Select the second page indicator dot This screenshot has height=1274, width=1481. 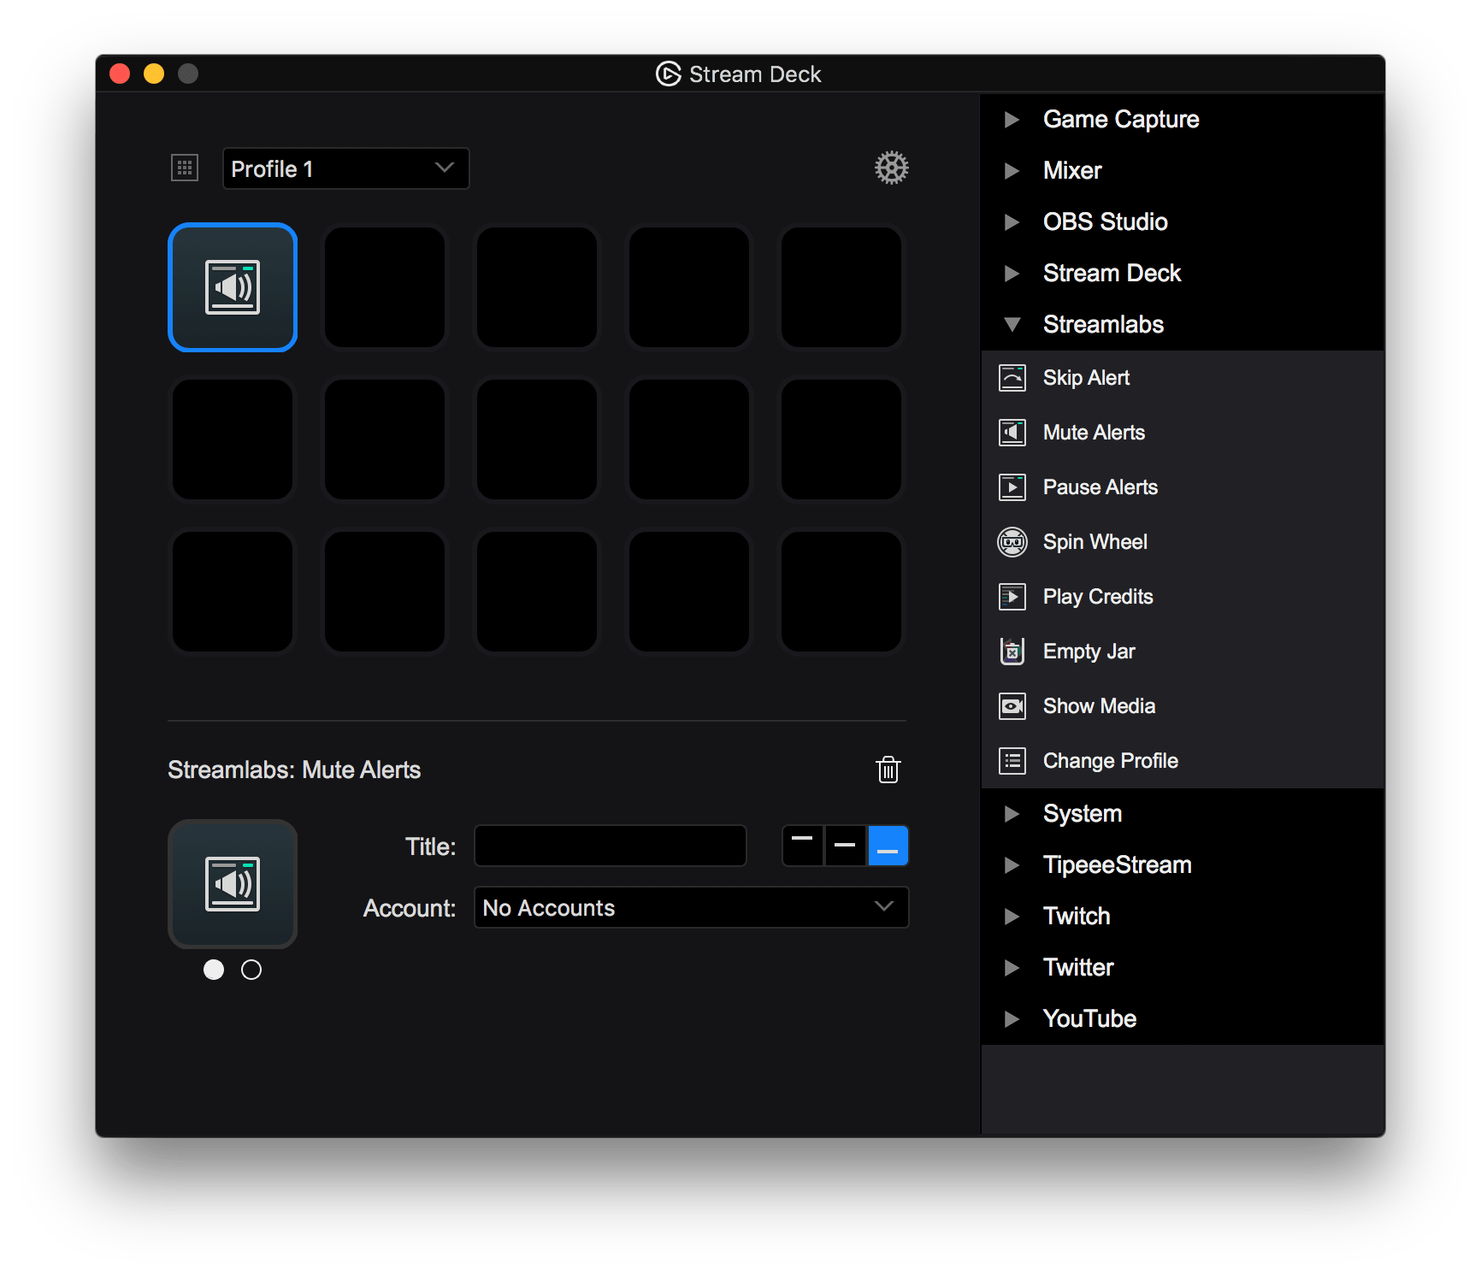(x=251, y=970)
